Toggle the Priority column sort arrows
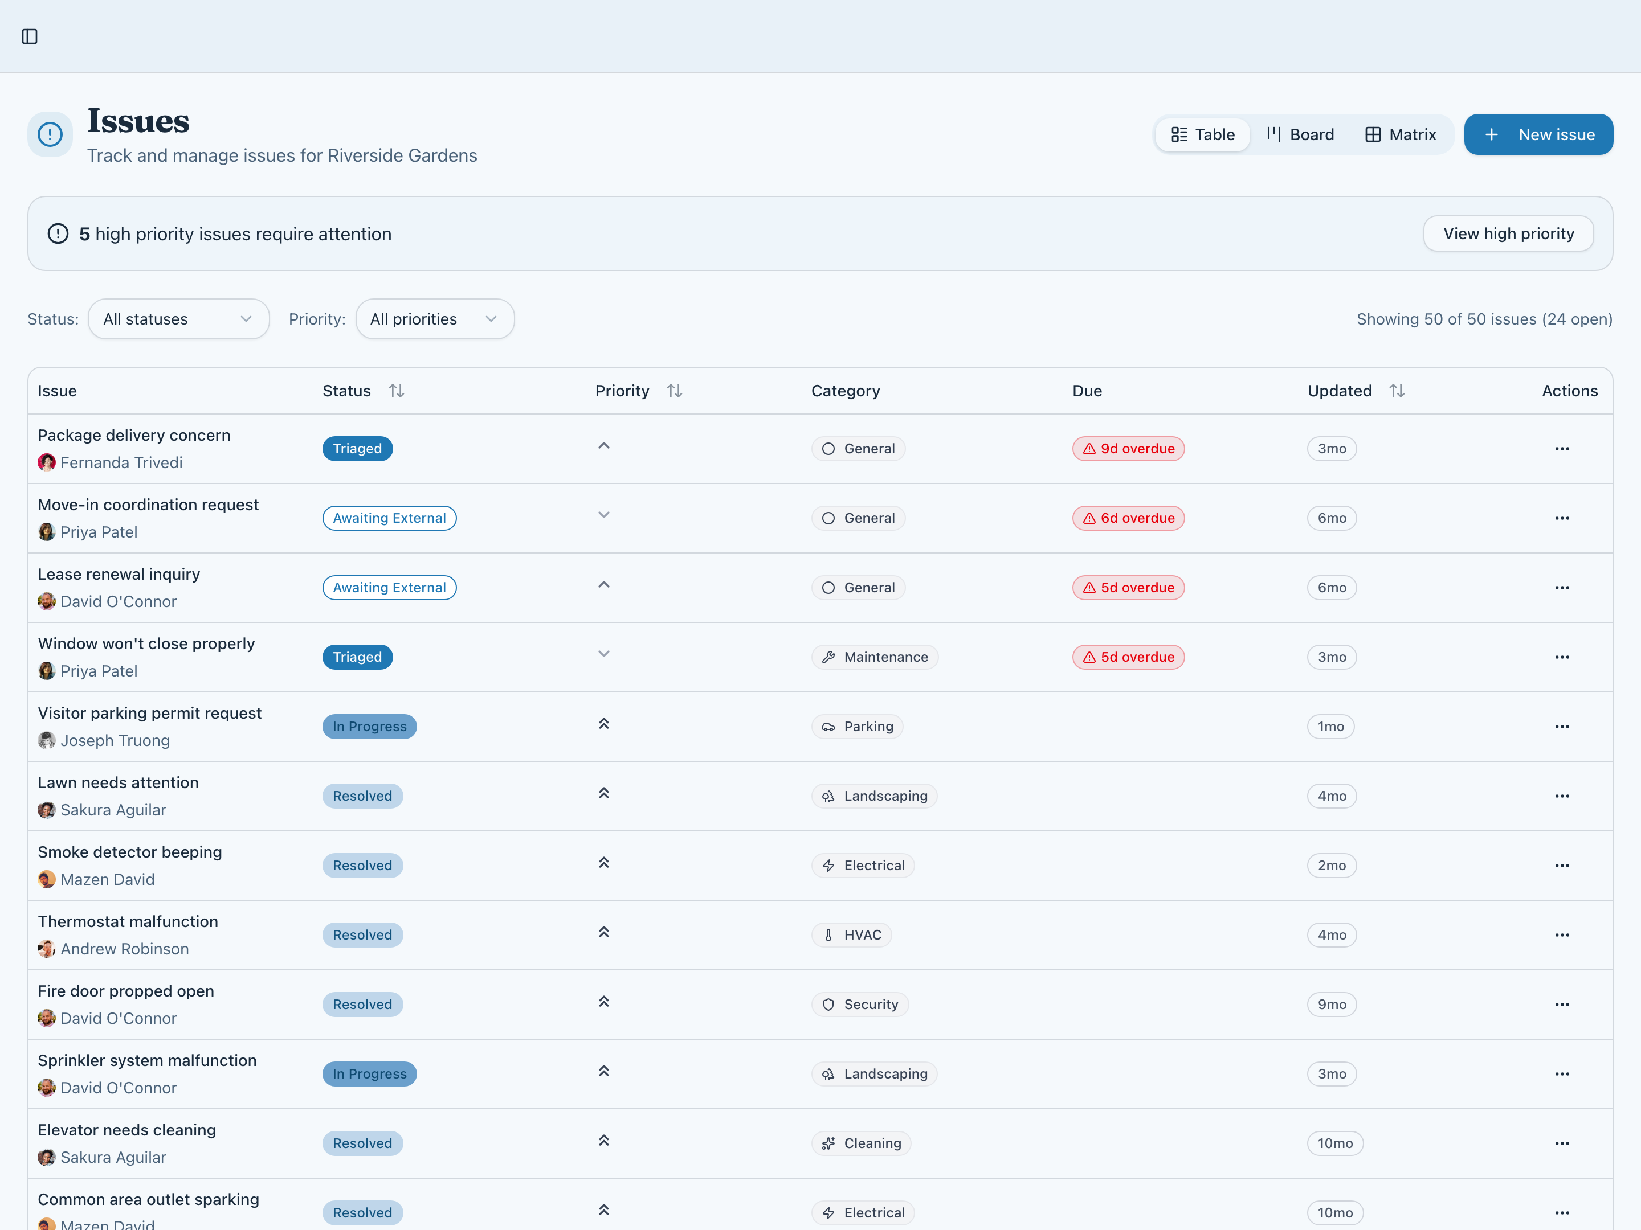The width and height of the screenshot is (1641, 1230). pyautogui.click(x=675, y=391)
